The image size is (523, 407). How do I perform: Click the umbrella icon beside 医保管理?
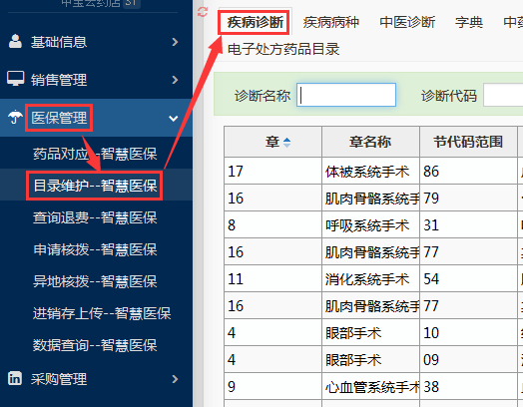[x=15, y=118]
